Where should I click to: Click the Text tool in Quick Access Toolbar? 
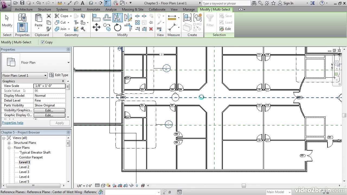[x=82, y=3]
